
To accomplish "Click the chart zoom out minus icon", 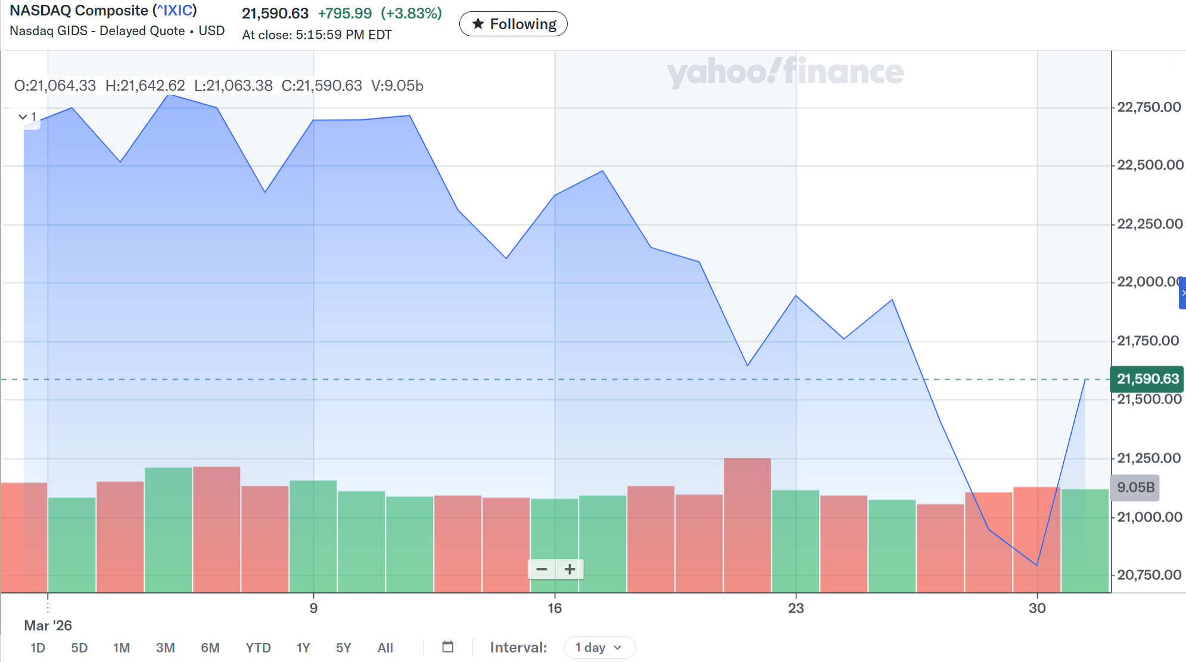I will coord(541,570).
